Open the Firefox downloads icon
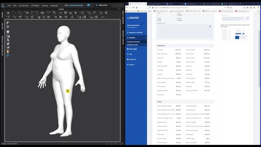Screen dimensions: 261x147 click(x=244, y=7)
